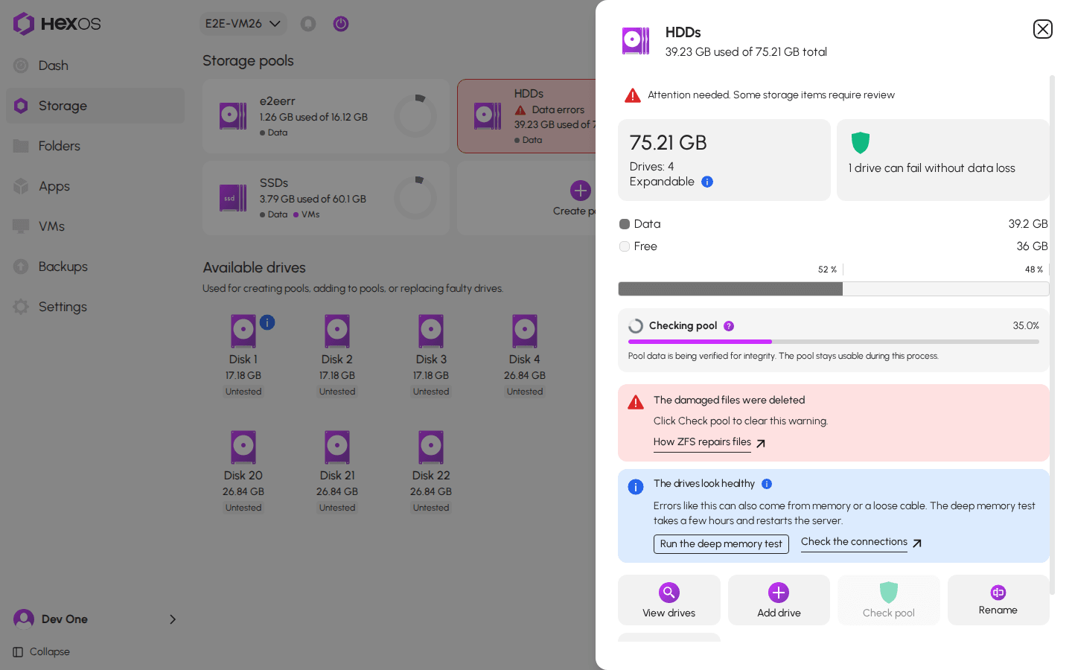Viewport: 1072px width, 670px height.
Task: Navigate to Folders
Action: point(95,146)
